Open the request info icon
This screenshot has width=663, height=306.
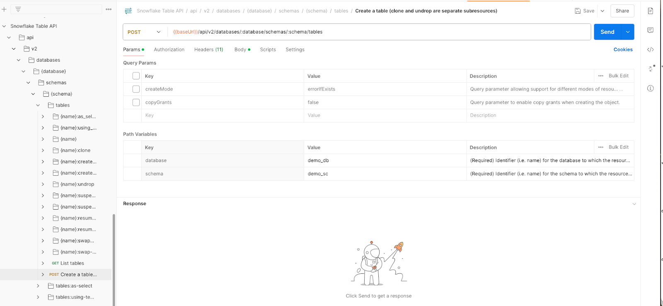[651, 88]
